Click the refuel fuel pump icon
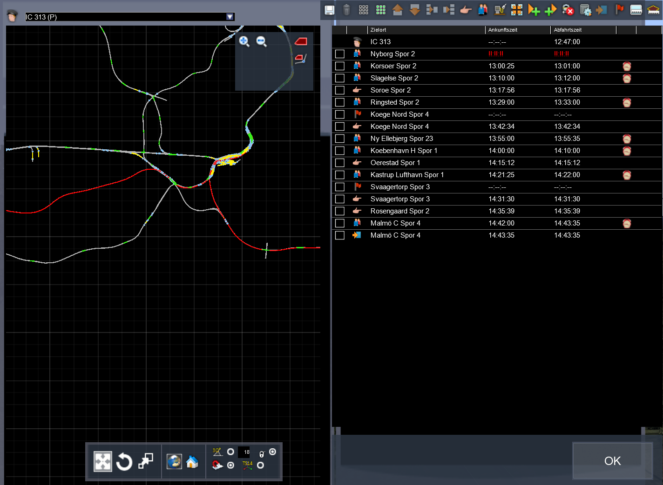The height and width of the screenshot is (485, 663). point(500,10)
